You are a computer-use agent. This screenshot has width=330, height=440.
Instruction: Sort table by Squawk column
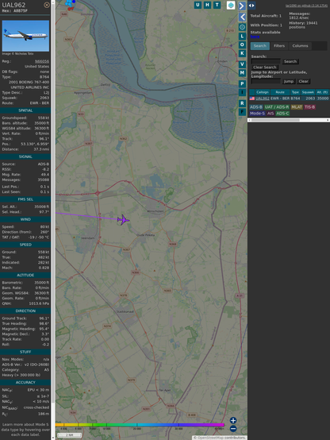(x=308, y=92)
